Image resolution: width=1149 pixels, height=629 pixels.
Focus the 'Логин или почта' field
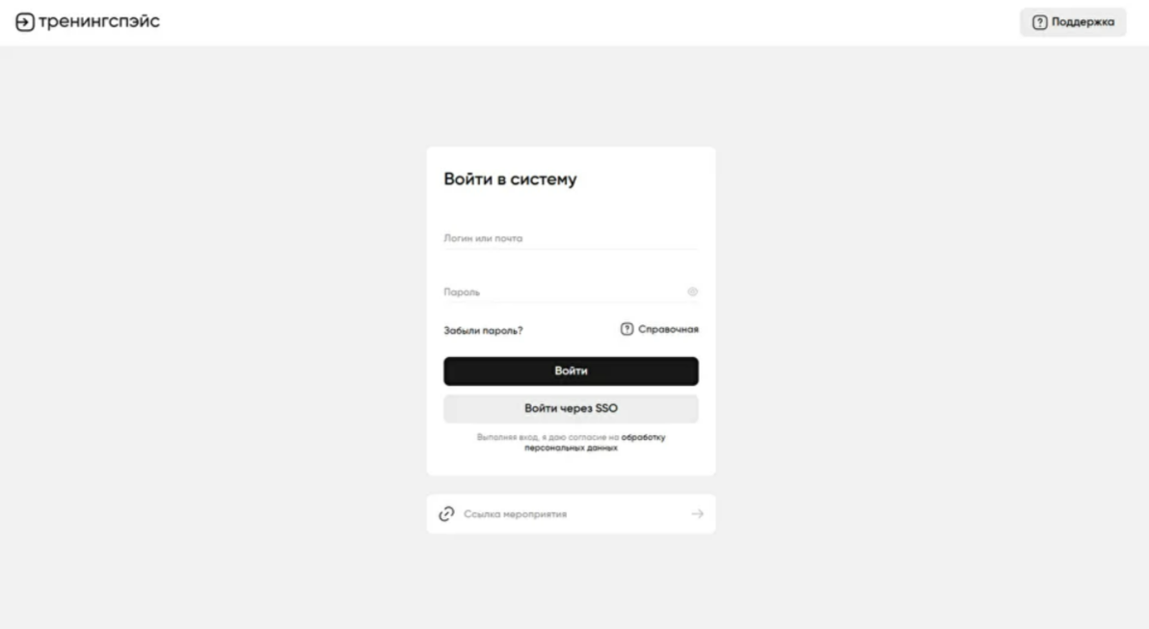[571, 238]
